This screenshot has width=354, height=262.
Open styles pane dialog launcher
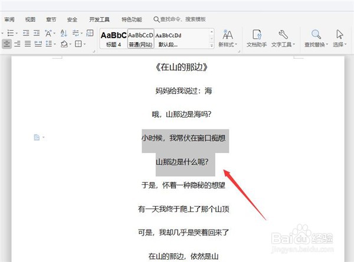click(x=238, y=51)
